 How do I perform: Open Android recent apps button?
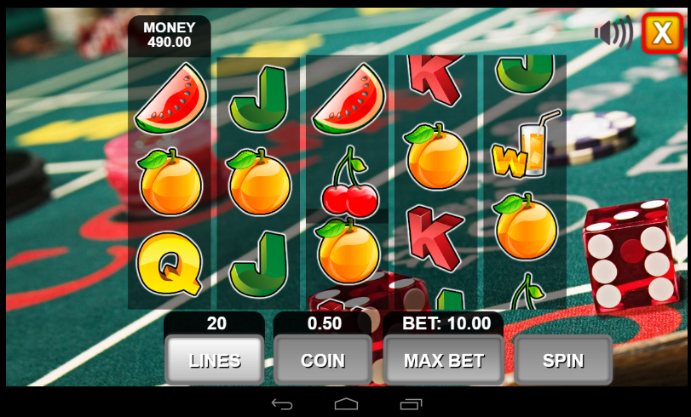[411, 403]
